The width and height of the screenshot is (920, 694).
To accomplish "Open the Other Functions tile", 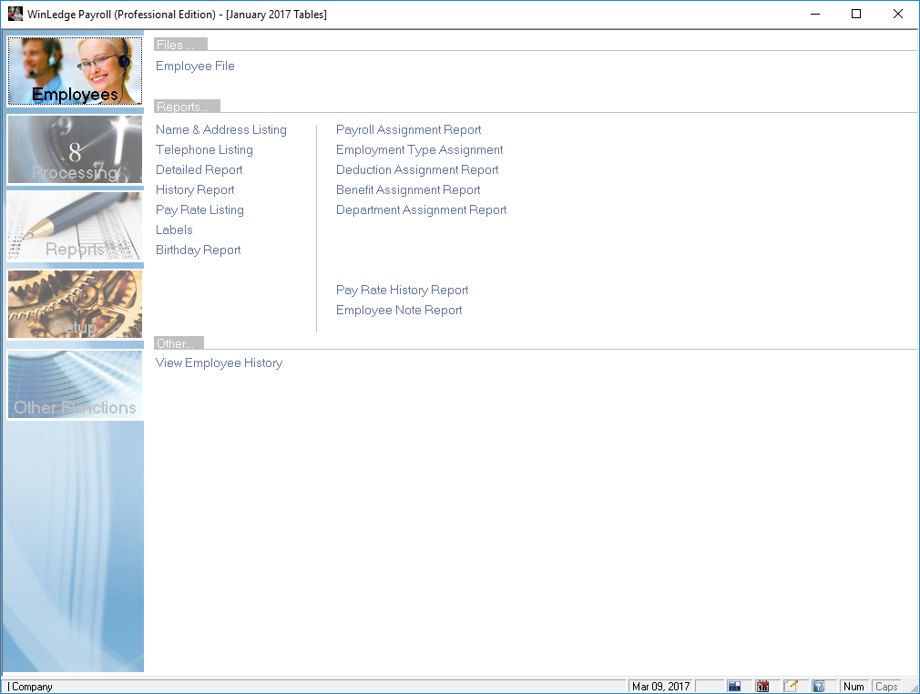I will click(x=75, y=384).
